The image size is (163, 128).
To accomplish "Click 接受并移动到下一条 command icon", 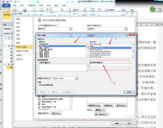I will 39,102.
